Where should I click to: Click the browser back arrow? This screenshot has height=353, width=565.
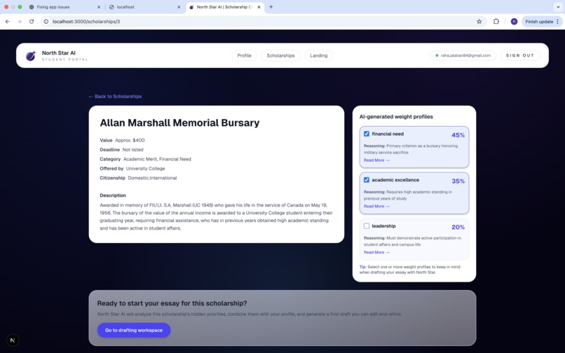[x=8, y=22]
